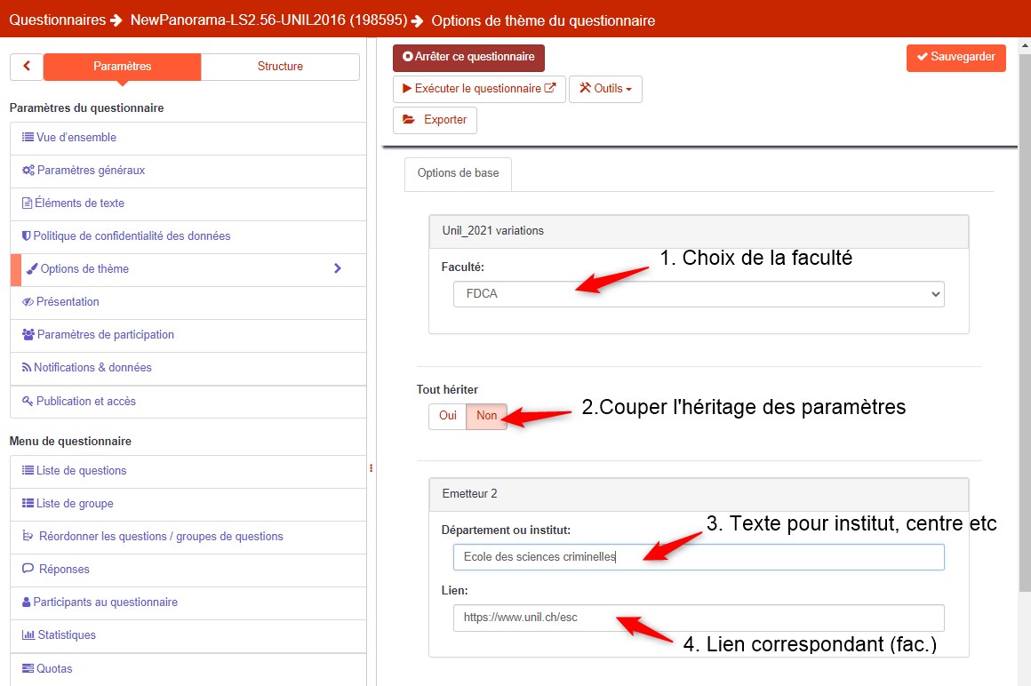Click the Vue d'ensemble list icon
1031x686 pixels.
(x=28, y=138)
